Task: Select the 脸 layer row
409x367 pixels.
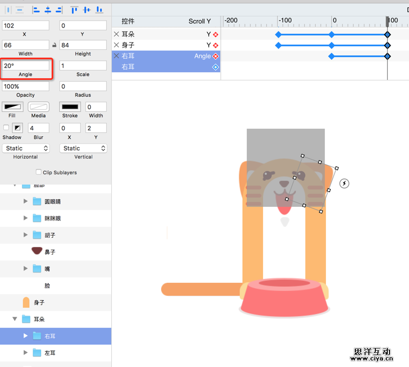Action: coord(55,286)
